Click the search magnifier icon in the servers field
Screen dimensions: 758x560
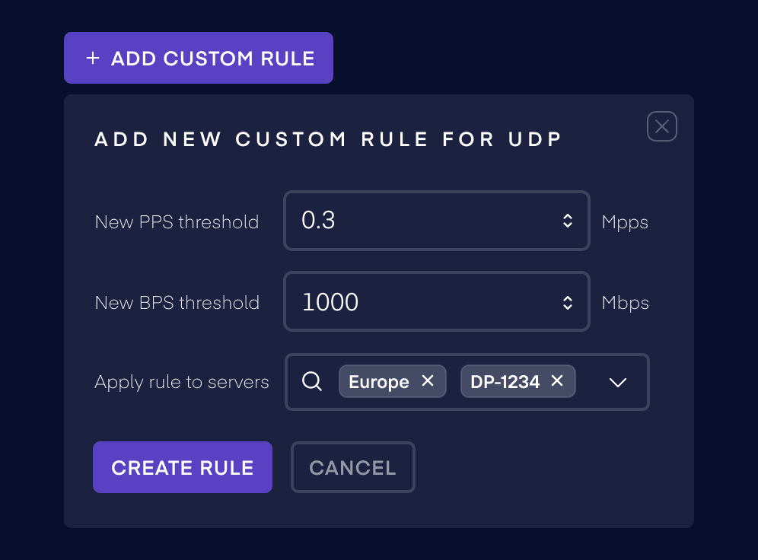click(x=312, y=381)
